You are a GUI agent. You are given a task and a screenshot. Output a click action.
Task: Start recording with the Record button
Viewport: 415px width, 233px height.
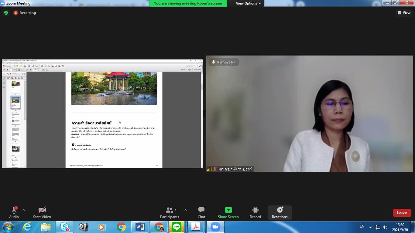(x=255, y=212)
